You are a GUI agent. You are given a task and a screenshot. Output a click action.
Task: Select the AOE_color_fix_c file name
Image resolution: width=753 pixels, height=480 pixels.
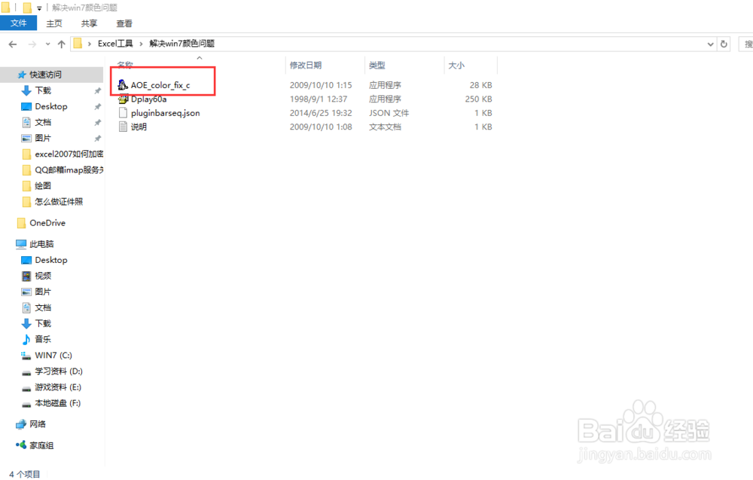click(x=160, y=85)
